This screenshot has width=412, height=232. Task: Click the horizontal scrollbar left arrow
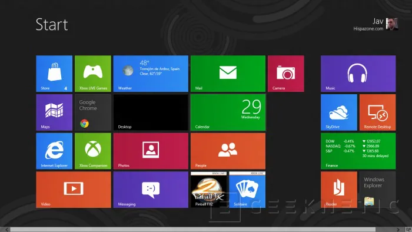tap(6, 230)
